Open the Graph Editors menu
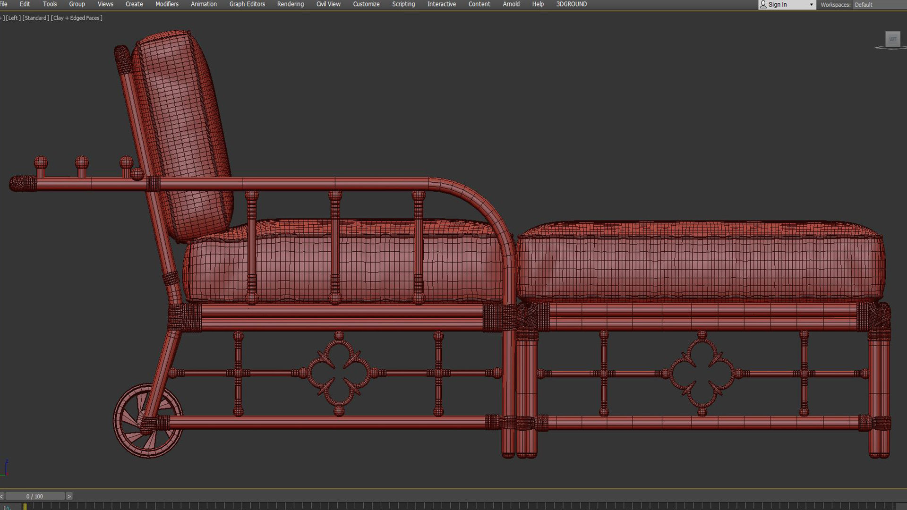 247,4
